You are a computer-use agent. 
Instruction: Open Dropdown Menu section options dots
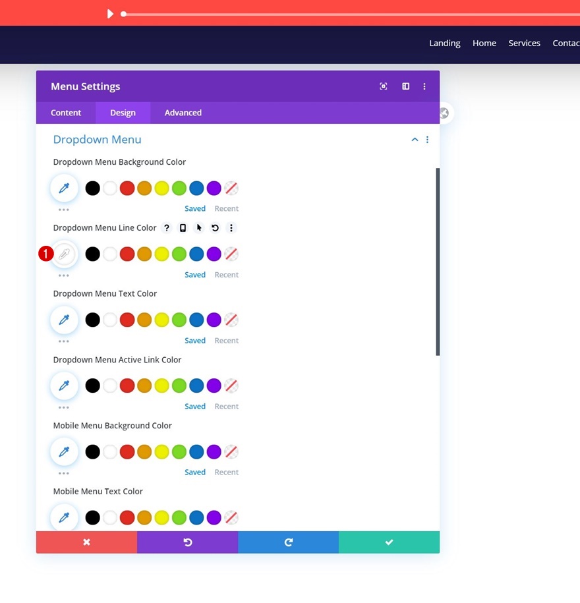[427, 139]
